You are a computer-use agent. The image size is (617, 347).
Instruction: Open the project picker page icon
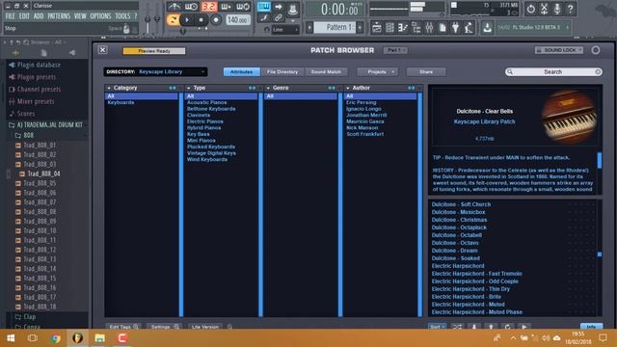click(443, 28)
